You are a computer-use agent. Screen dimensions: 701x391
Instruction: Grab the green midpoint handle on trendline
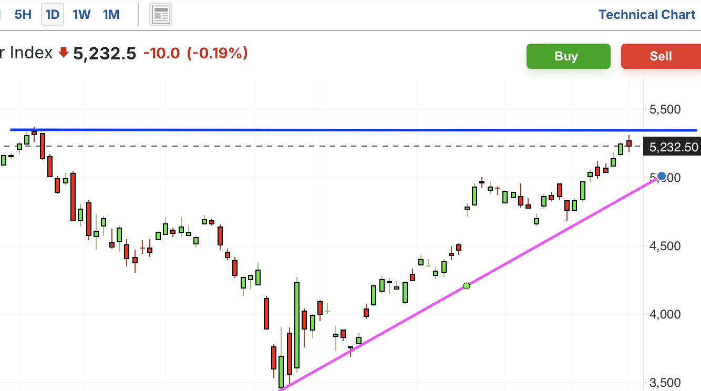point(467,286)
